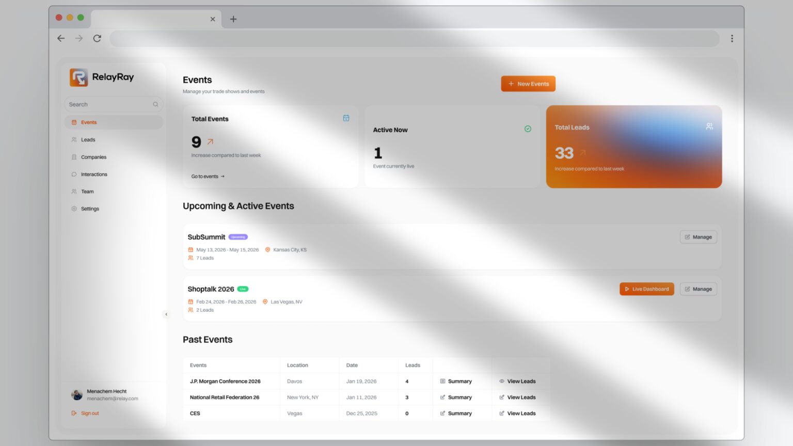Click the user avatar of Menachem Hecht
Viewport: 793px width, 446px height.
[77, 395]
